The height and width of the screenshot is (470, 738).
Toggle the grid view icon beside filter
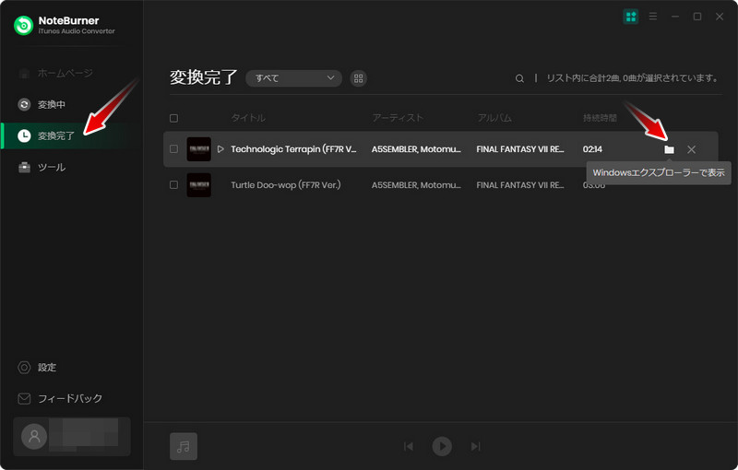[x=359, y=78]
